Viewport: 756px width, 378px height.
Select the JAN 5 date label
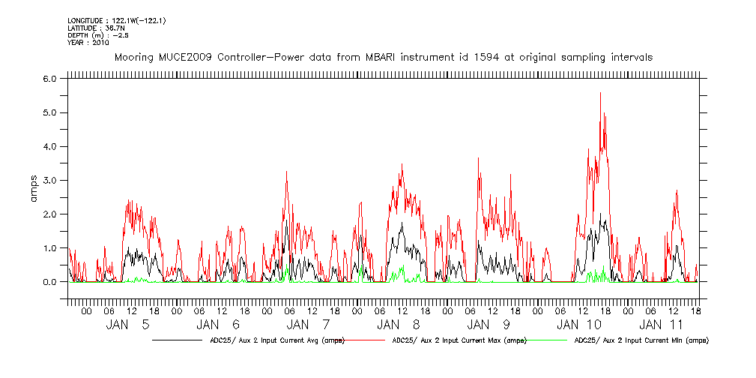coord(127,325)
